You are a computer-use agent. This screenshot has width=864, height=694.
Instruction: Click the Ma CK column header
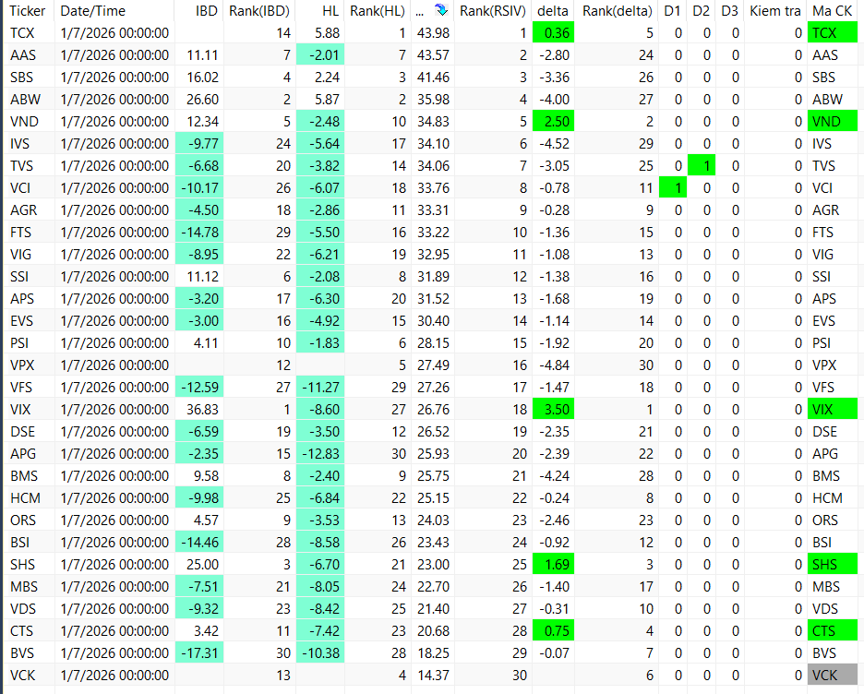pyautogui.click(x=832, y=10)
